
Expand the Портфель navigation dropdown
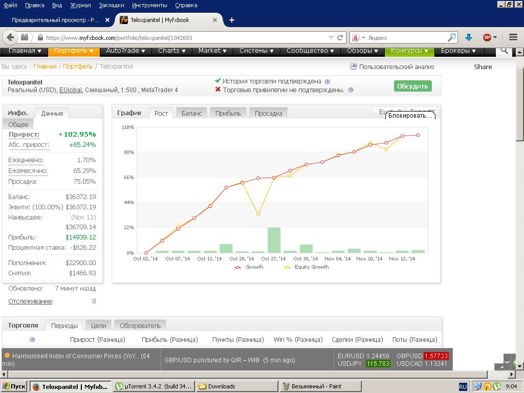[74, 51]
